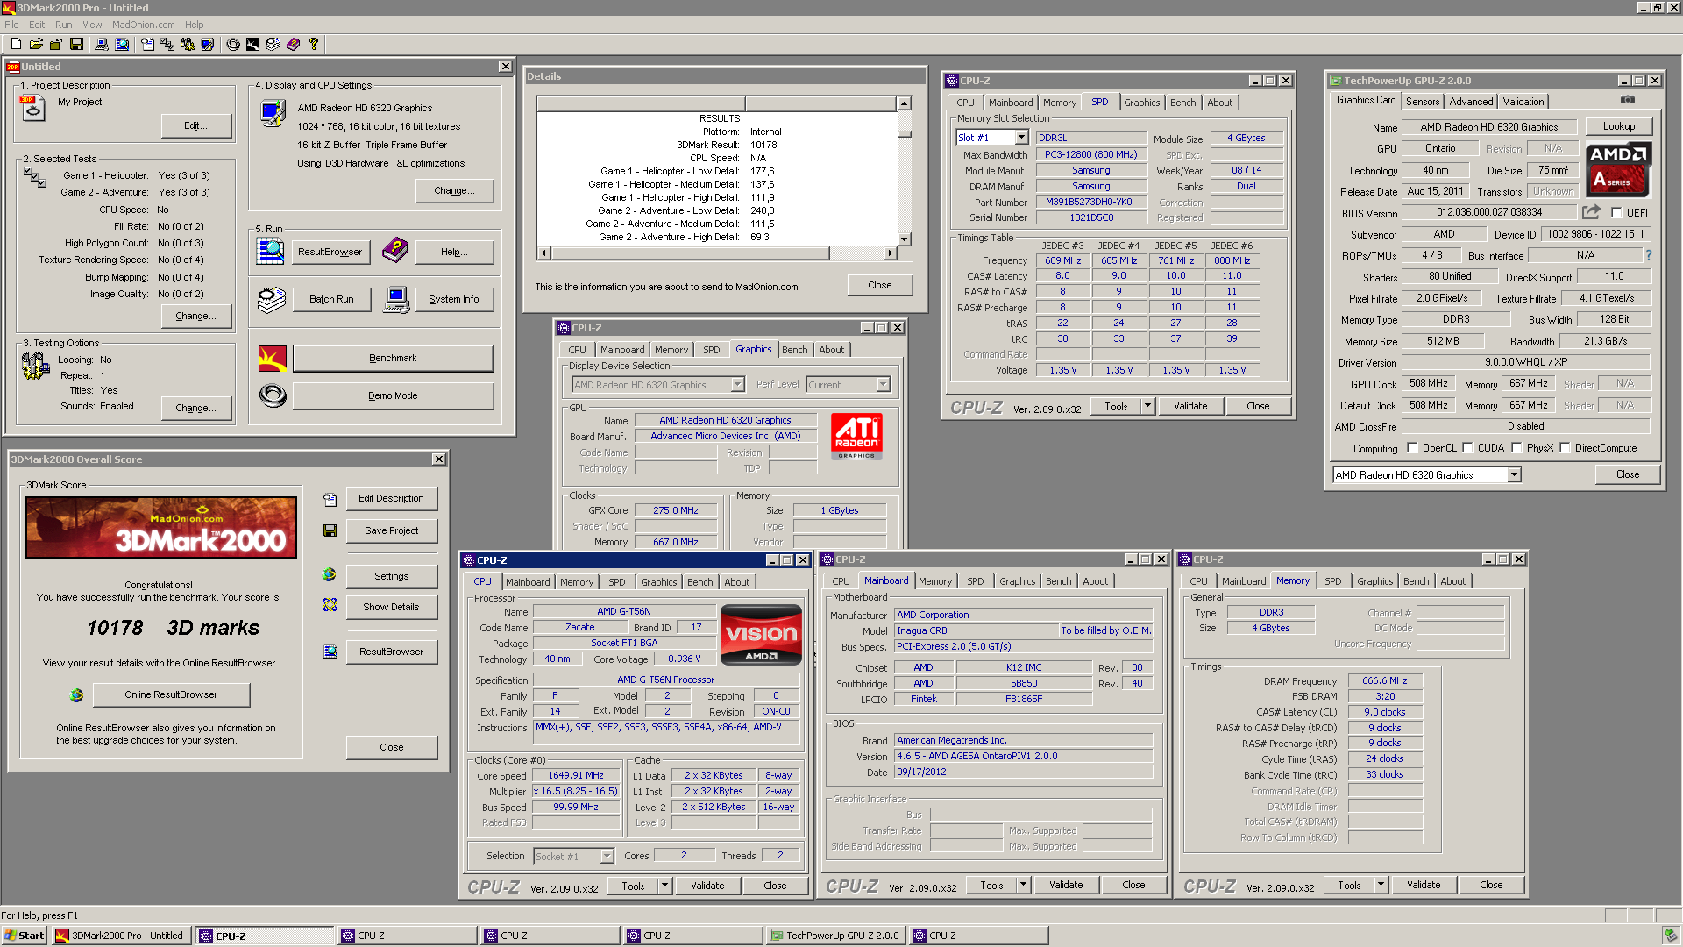Click the New project icon in 3DMark toolbar
Screen dimensions: 1683x947
tap(16, 44)
